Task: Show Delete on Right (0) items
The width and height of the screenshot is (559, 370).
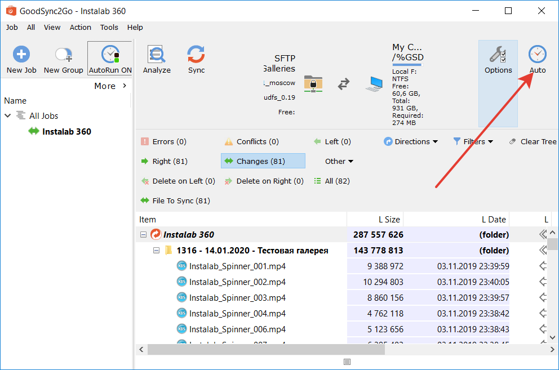Action: click(264, 181)
